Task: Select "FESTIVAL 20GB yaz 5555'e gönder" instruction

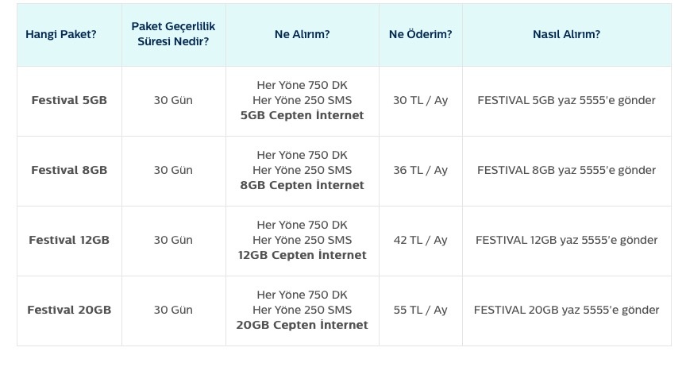Action: pyautogui.click(x=566, y=310)
